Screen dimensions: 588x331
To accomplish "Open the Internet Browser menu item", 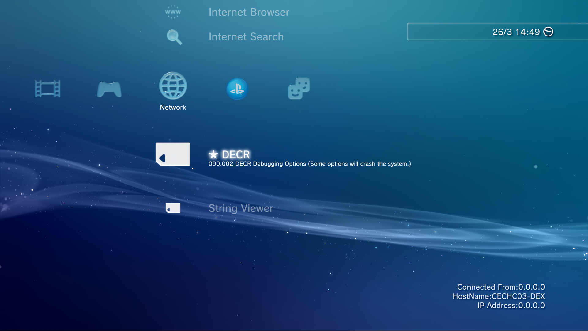I will click(x=249, y=12).
